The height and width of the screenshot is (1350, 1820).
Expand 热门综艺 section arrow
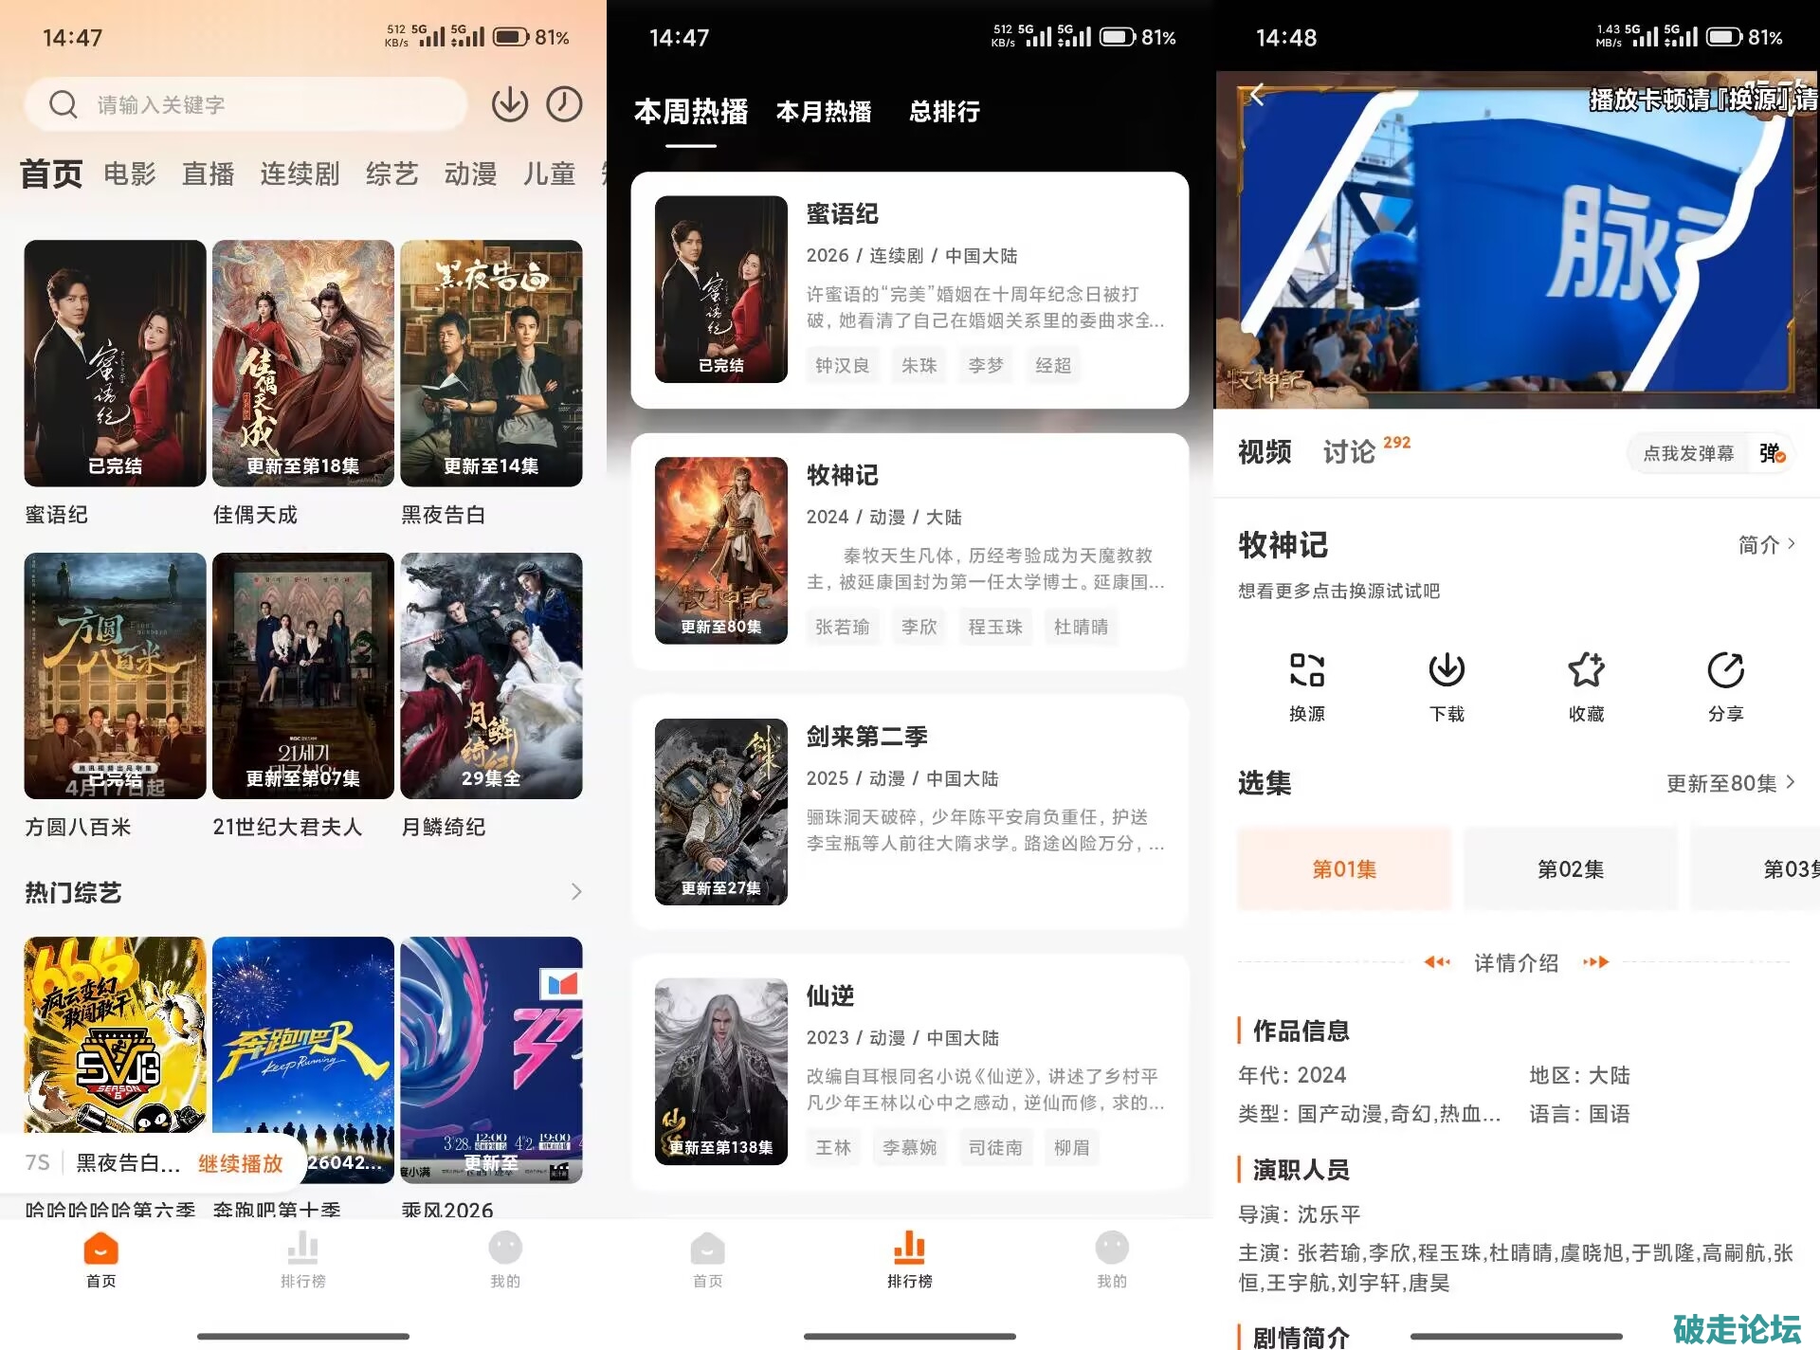coord(575,892)
